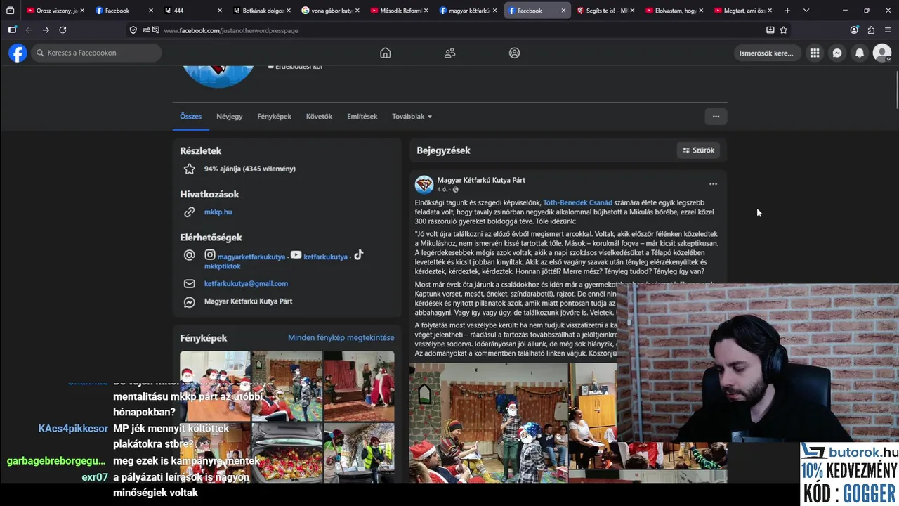
Task: Open 'Magyar Kétfarkú Kutya Párt' post author name
Action: 481,180
